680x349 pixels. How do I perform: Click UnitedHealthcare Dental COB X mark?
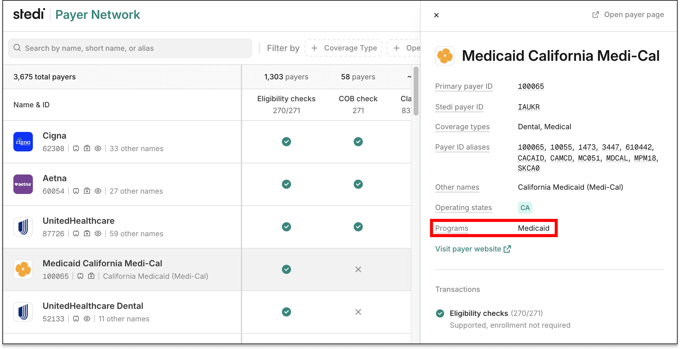point(358,312)
